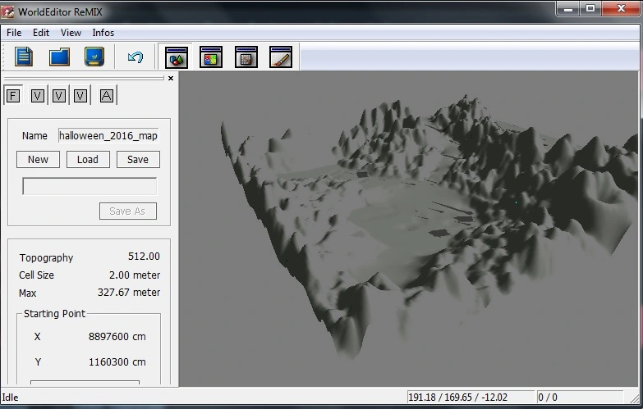Switch to the A tab
643x409 pixels.
click(x=107, y=96)
